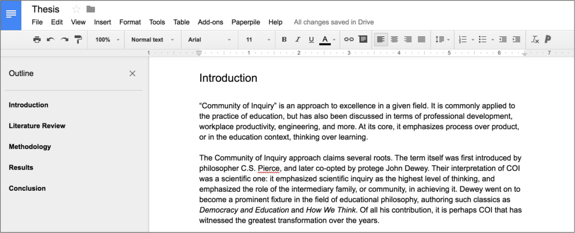575x233 pixels.
Task: Justify the text
Action: click(421, 40)
